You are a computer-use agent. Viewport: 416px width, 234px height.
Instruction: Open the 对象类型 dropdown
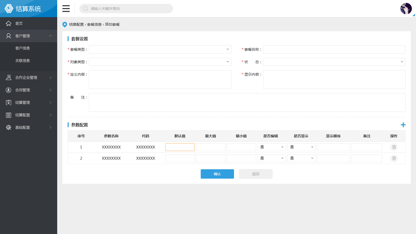coord(160,62)
